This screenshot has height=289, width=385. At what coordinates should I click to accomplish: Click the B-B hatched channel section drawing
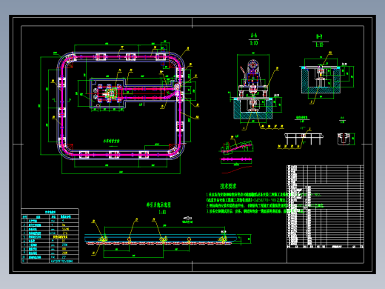(321, 79)
